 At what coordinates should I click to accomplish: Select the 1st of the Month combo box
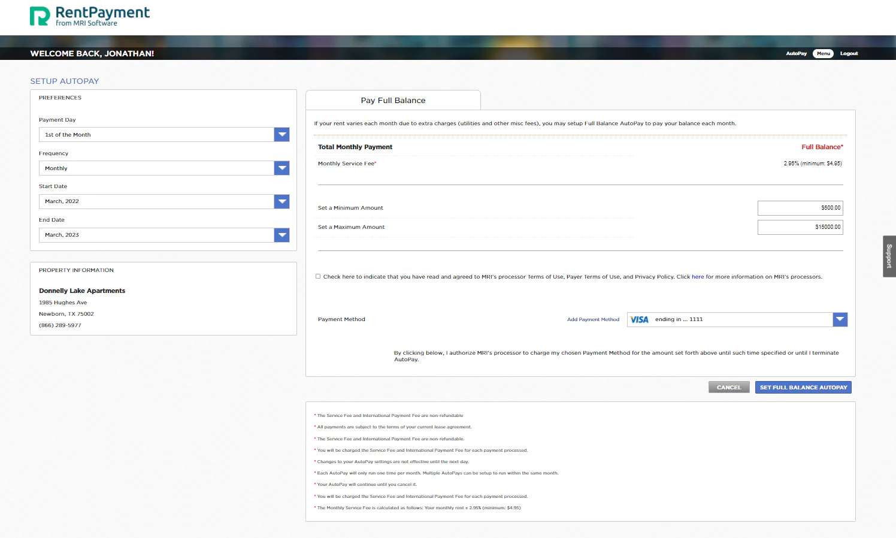tap(164, 135)
